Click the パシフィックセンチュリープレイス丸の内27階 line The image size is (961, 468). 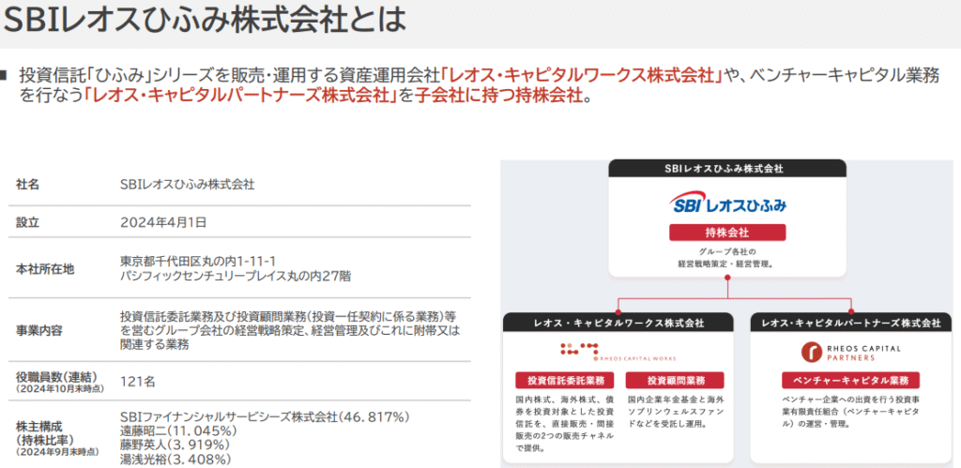(x=236, y=277)
